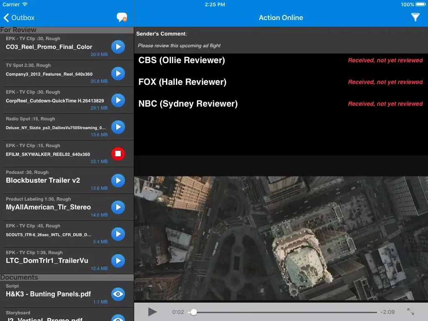Click NBC 'Received, not yet reviewed' status

[x=385, y=104]
